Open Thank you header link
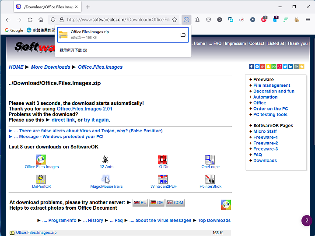This screenshot has width=315, height=236. tap(297, 43)
